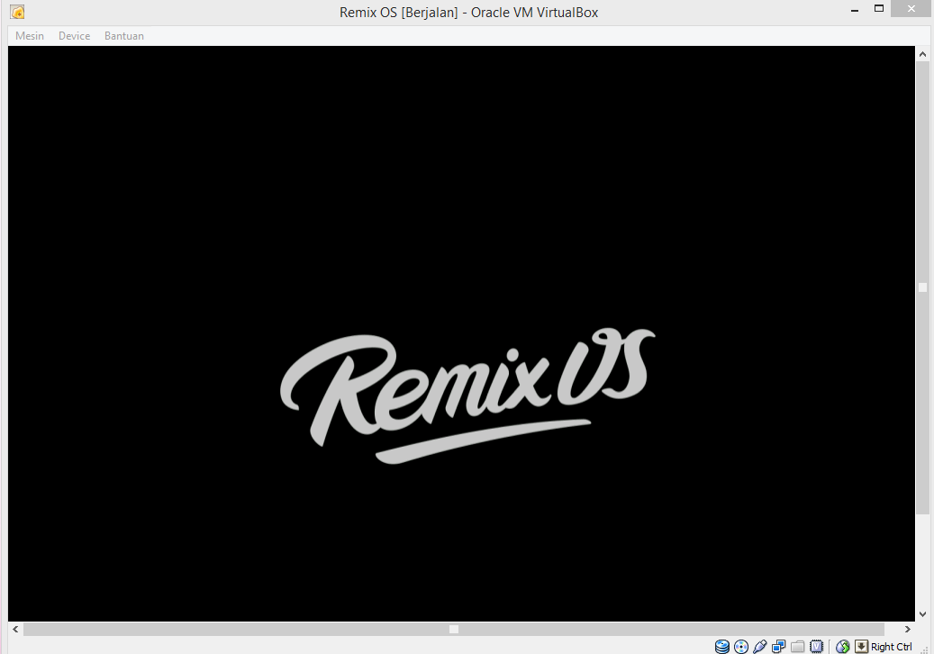The width and height of the screenshot is (934, 654).
Task: Open the Mesin menu
Action: pyautogui.click(x=30, y=36)
